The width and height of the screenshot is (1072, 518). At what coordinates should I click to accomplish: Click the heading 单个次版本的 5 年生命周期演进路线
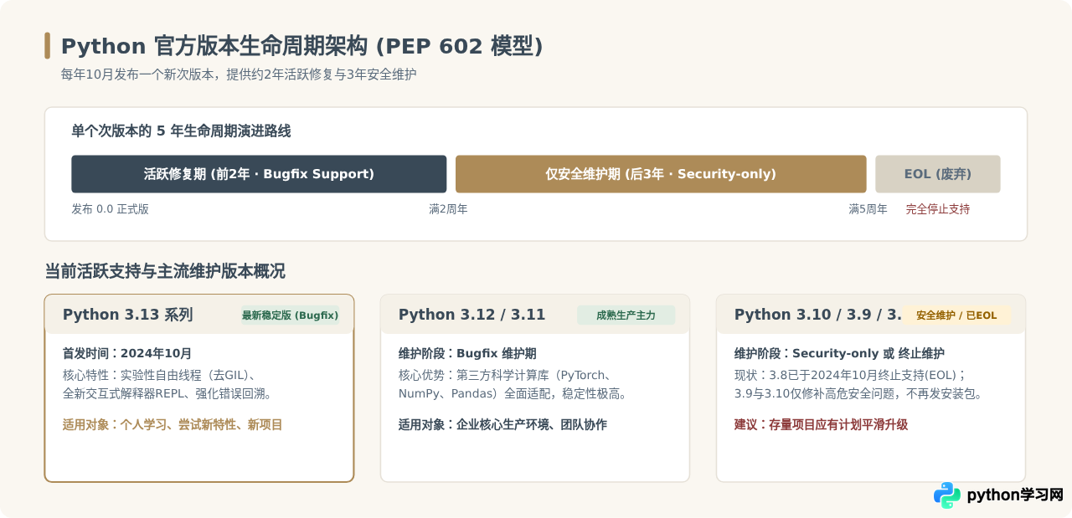pos(181,131)
